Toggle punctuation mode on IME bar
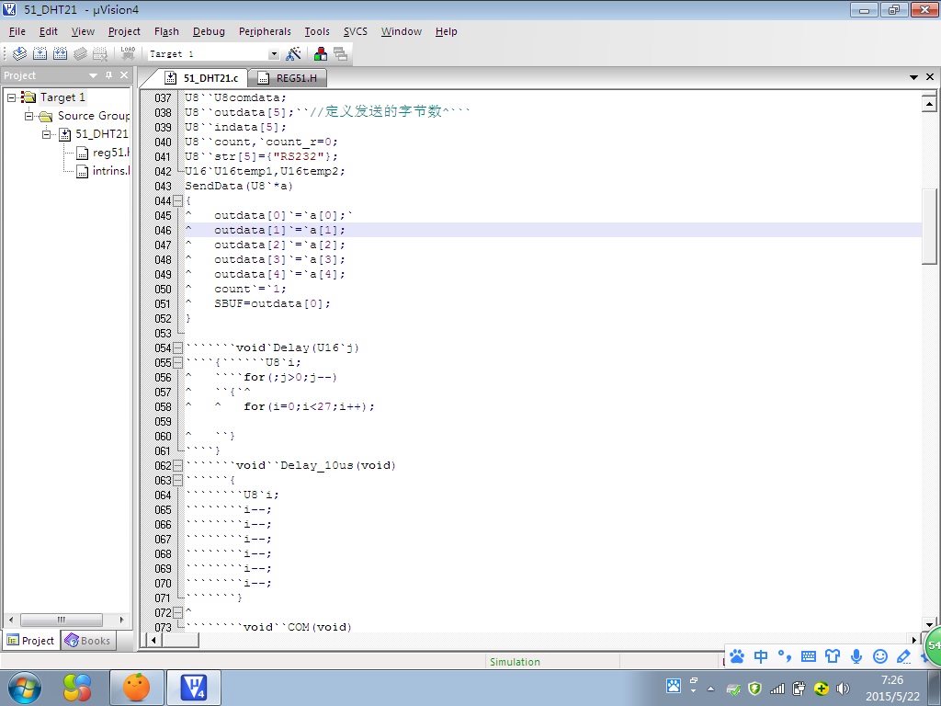The width and height of the screenshot is (941, 706). point(785,656)
